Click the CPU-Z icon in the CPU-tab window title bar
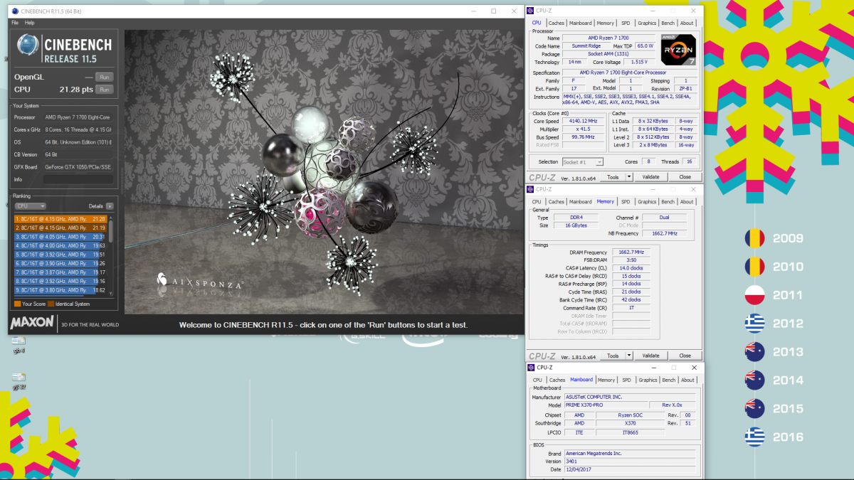 (x=531, y=11)
